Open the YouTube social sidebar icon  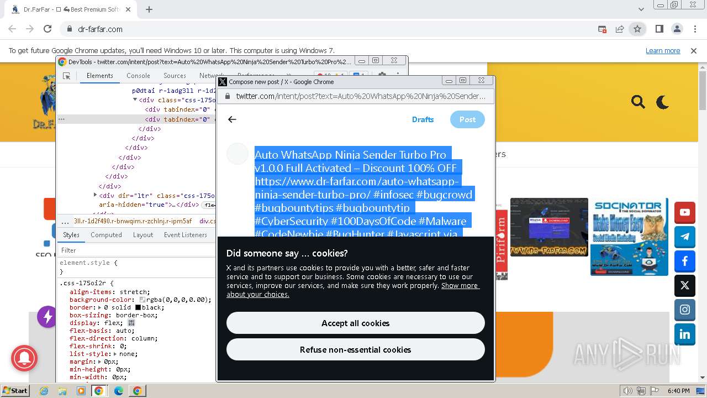(x=685, y=212)
